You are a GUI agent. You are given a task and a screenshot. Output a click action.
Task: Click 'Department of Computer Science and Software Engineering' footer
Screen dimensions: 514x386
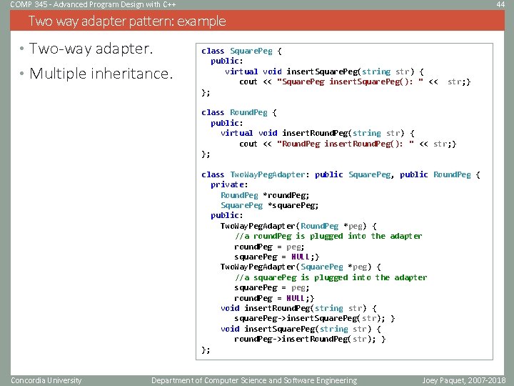pyautogui.click(x=254, y=380)
